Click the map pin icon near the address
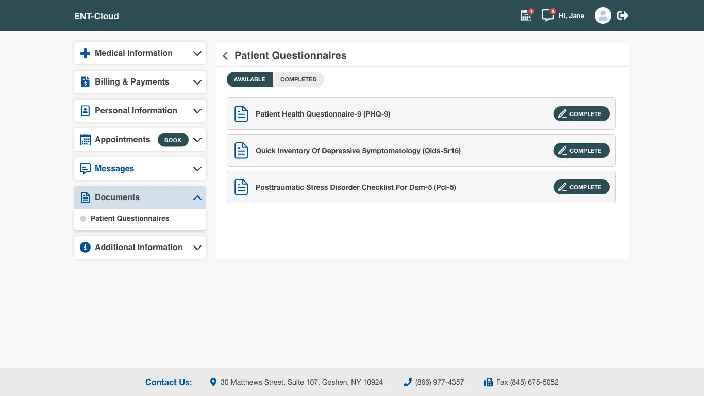Screen dimensions: 704x396 213,382
